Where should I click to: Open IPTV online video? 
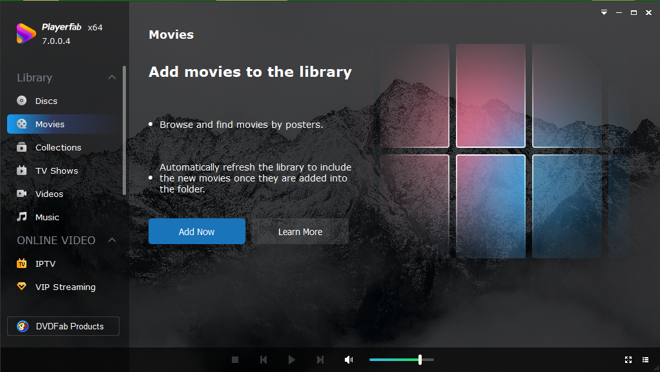[63, 263]
